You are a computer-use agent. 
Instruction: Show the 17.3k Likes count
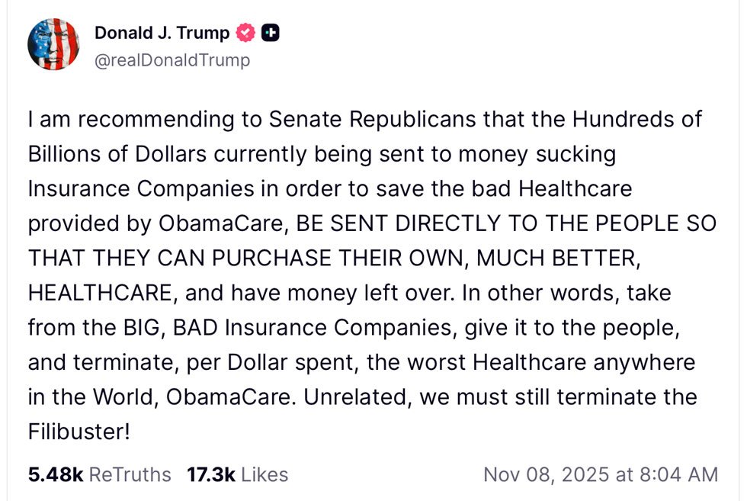[211, 474]
